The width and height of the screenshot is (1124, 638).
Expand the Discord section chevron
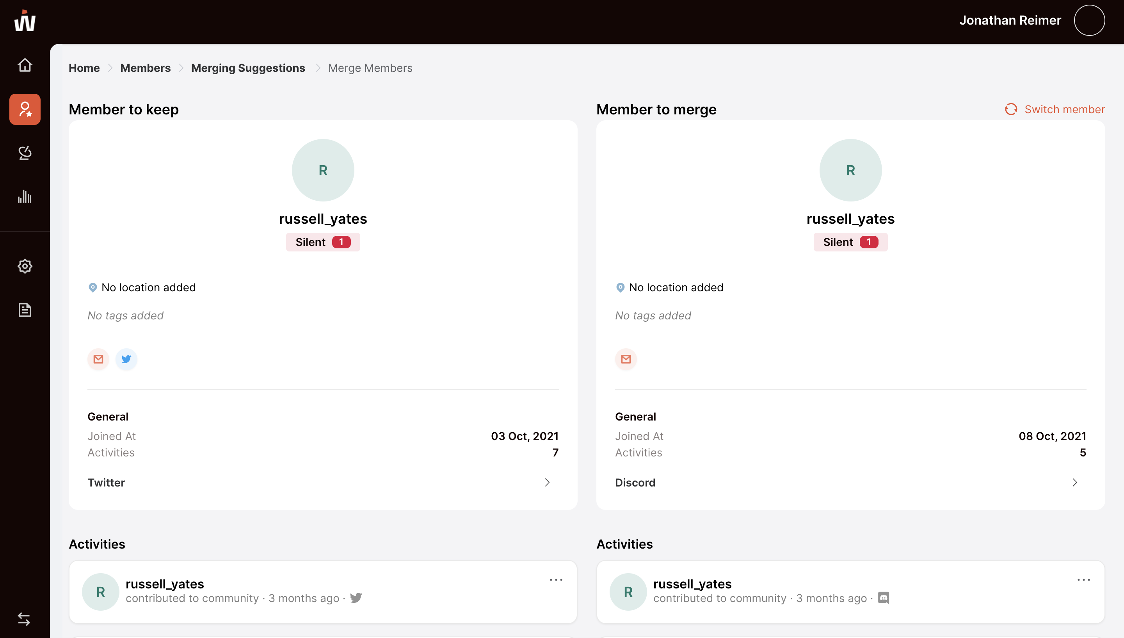[1074, 483]
